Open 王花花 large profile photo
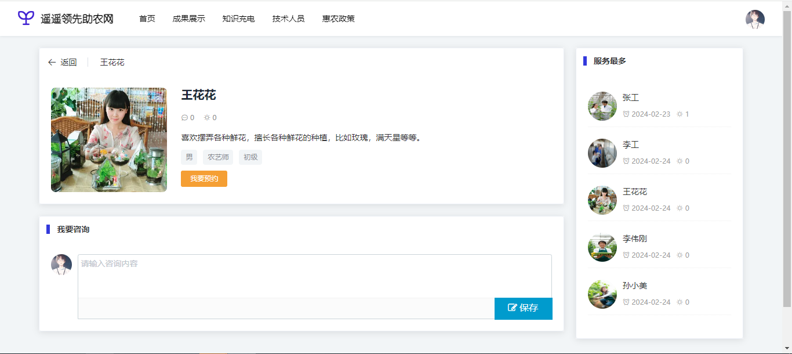Viewport: 792px width, 354px height. 109,140
